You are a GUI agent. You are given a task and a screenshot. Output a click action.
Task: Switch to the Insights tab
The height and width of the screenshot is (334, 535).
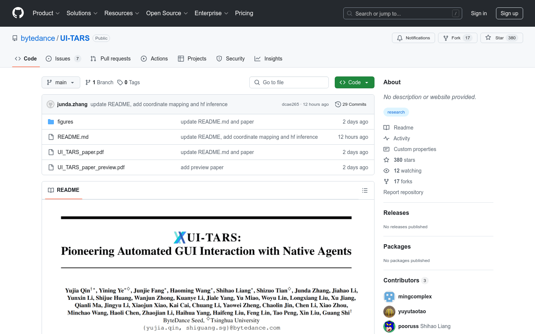coord(268,59)
